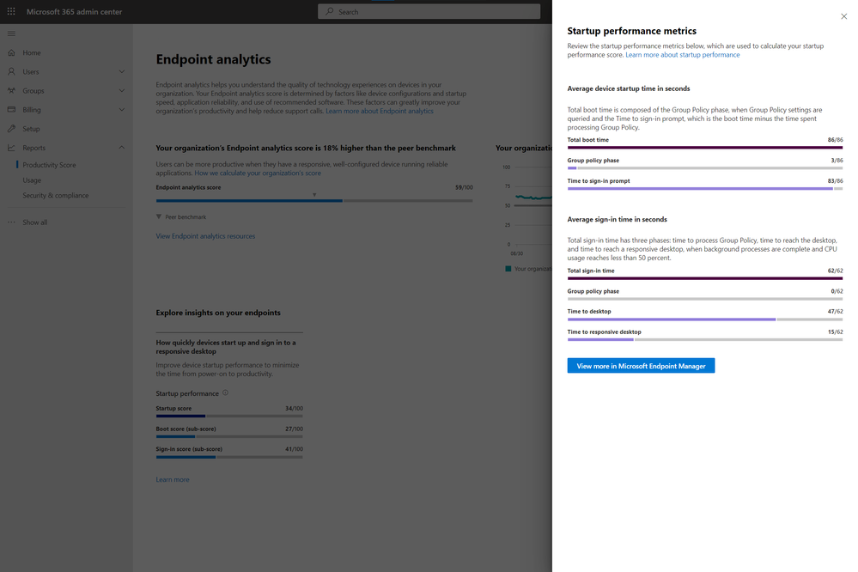Click the Home icon in sidebar
Viewport: 858px width, 572px height.
[12, 52]
